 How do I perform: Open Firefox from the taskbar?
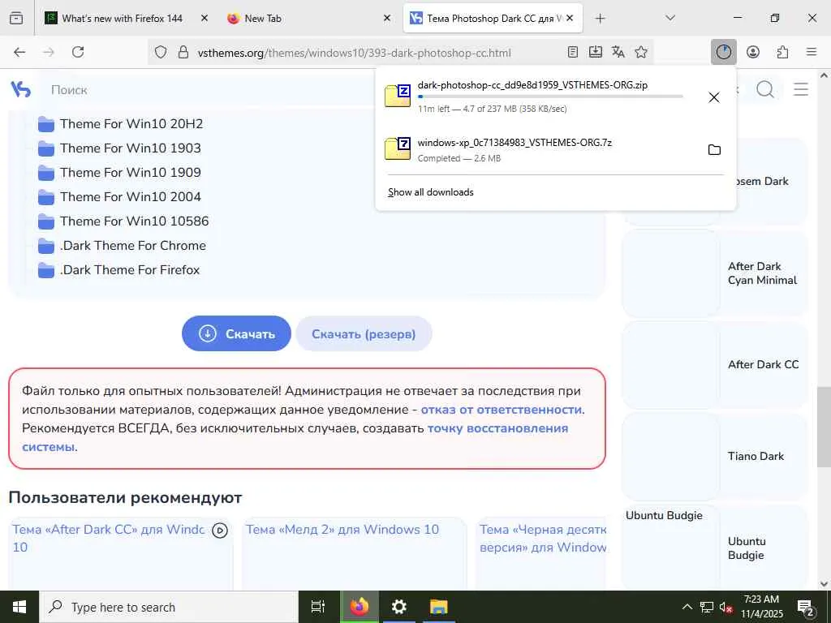[360, 607]
